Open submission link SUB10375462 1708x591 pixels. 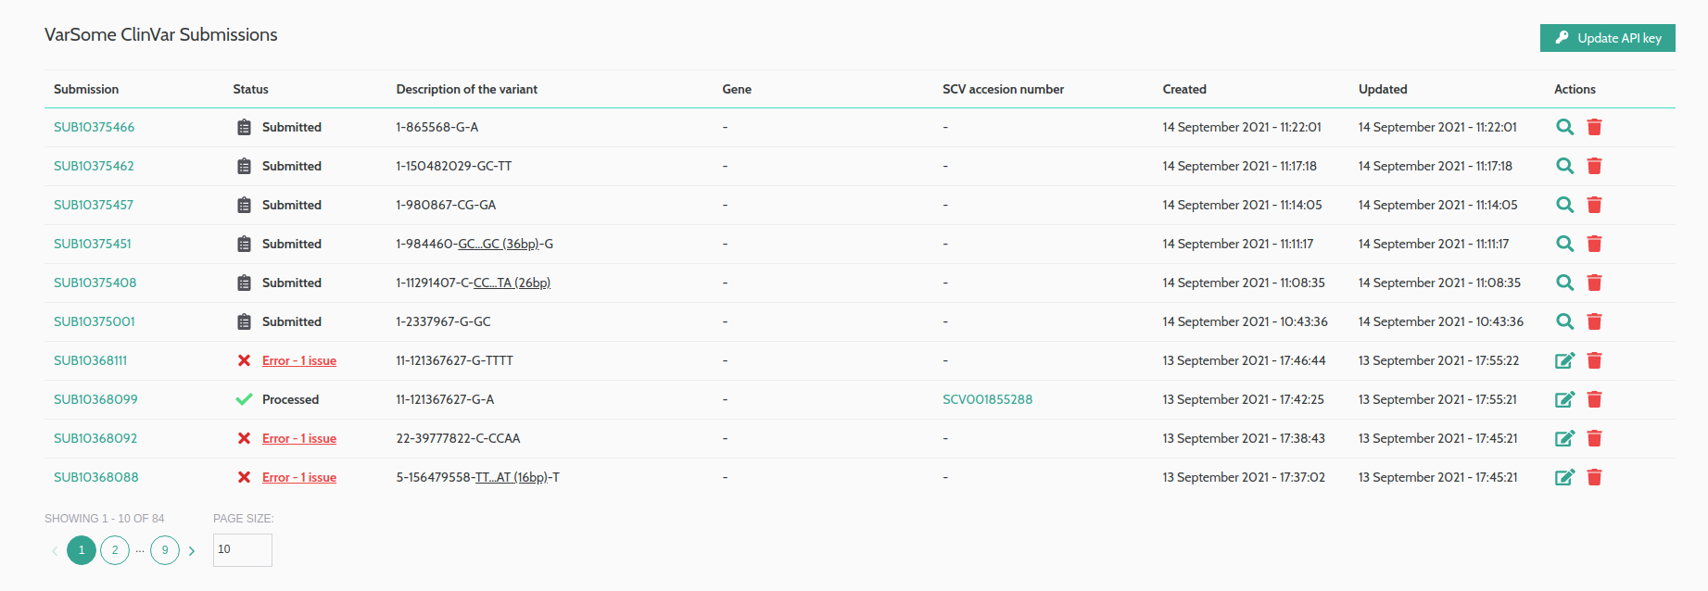click(x=94, y=166)
